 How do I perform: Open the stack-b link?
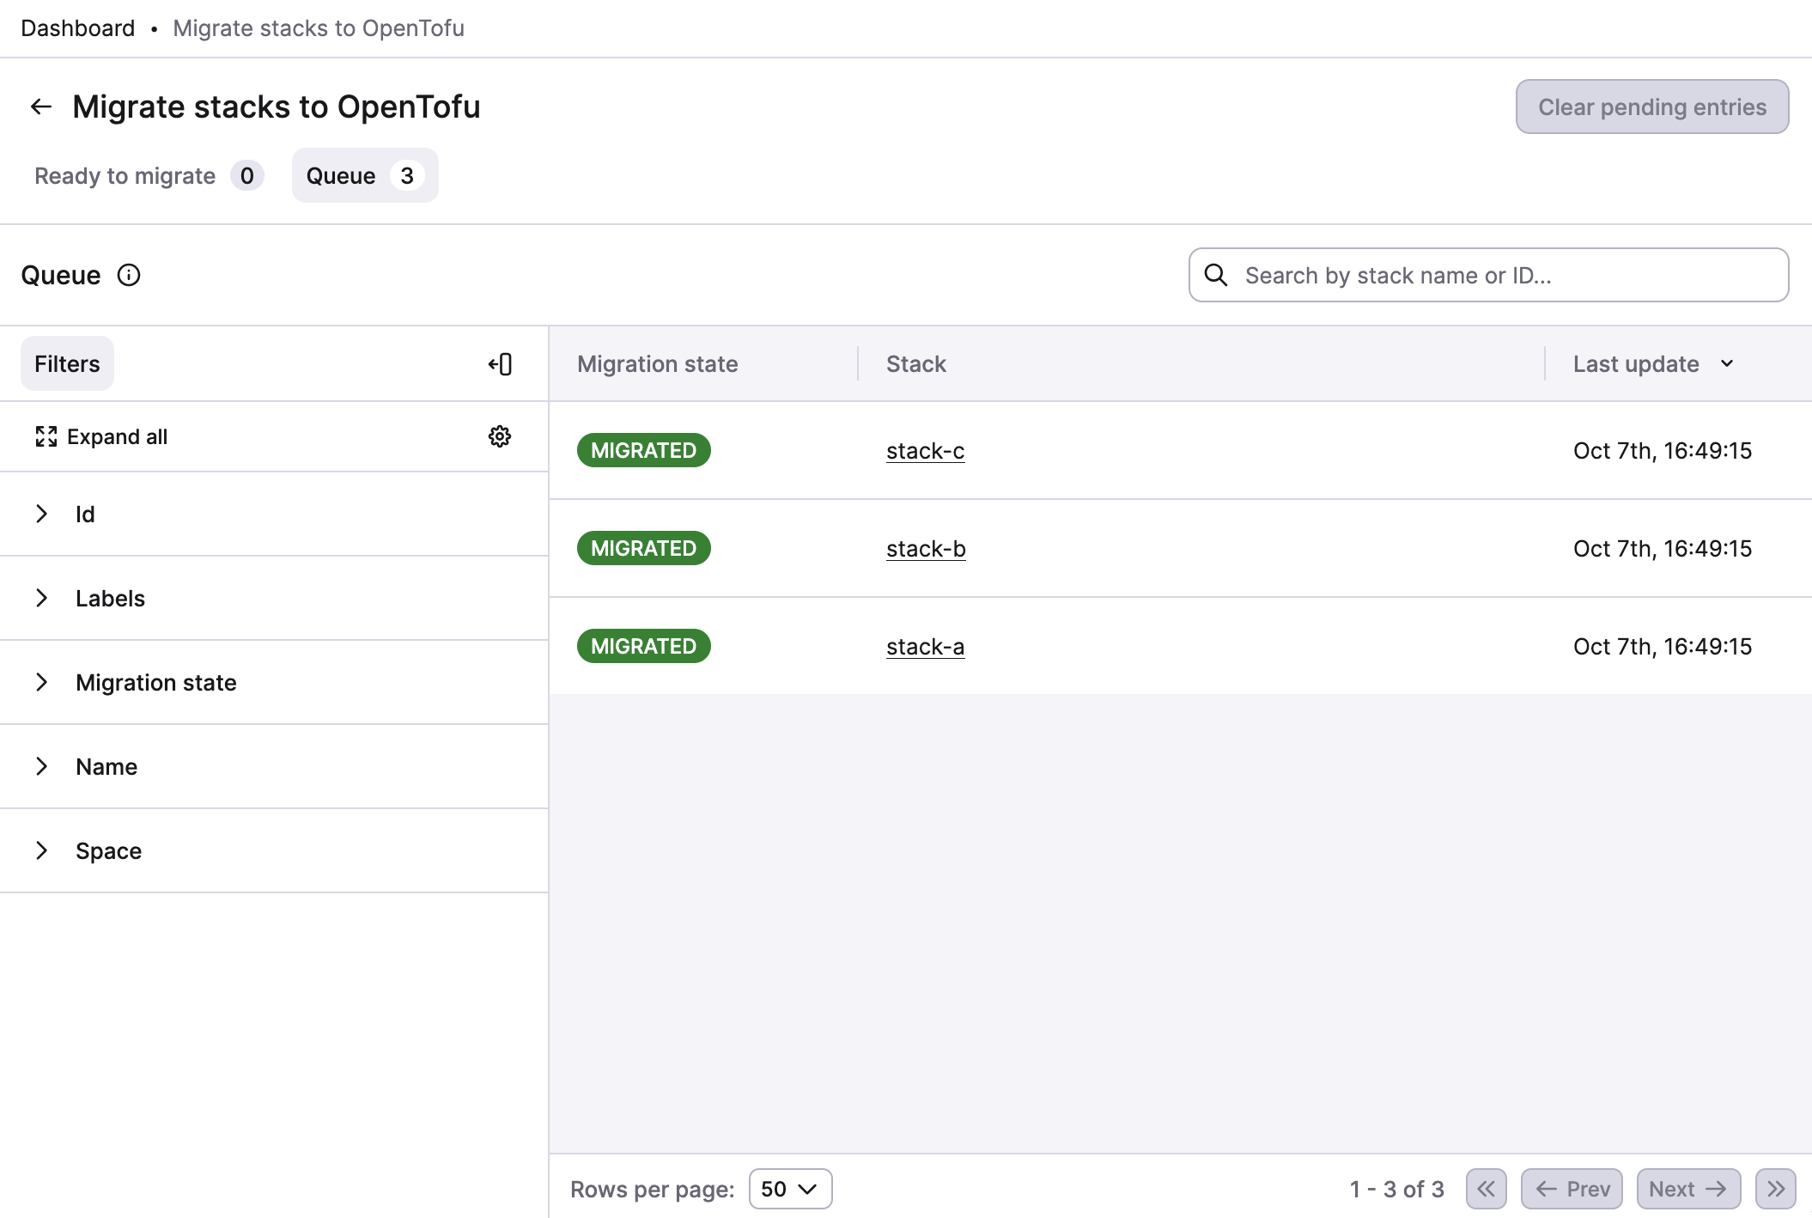coord(926,549)
